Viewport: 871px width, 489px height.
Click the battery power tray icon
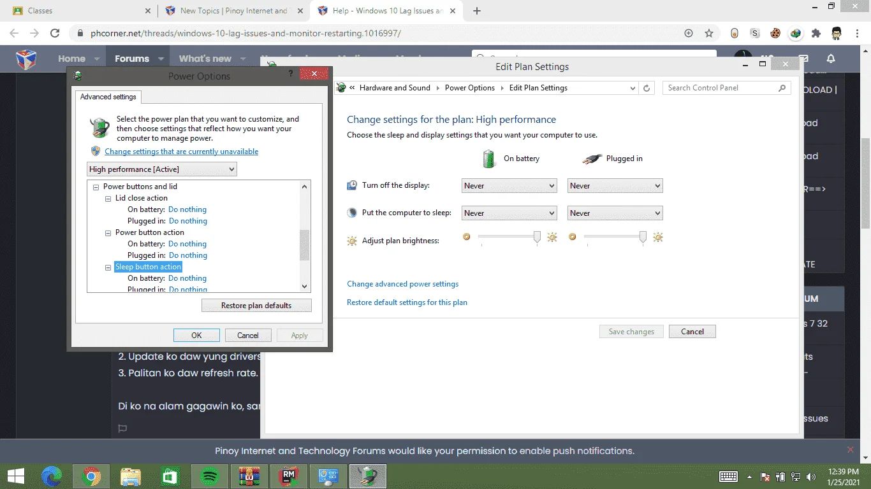780,476
